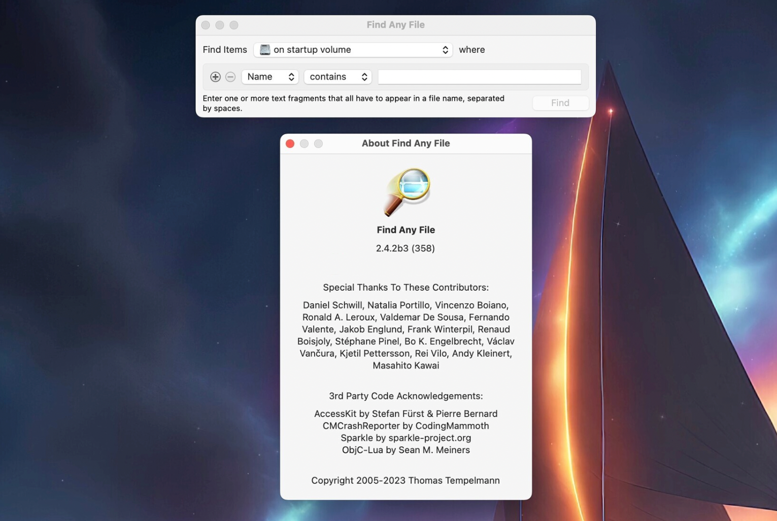Click the 'About Find Any File' title bar
Image resolution: width=777 pixels, height=521 pixels.
pos(406,143)
